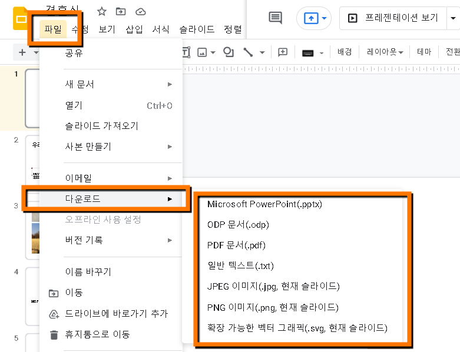Select 드라이브에 바로가기 추가
This screenshot has height=352, width=460.
(111, 314)
